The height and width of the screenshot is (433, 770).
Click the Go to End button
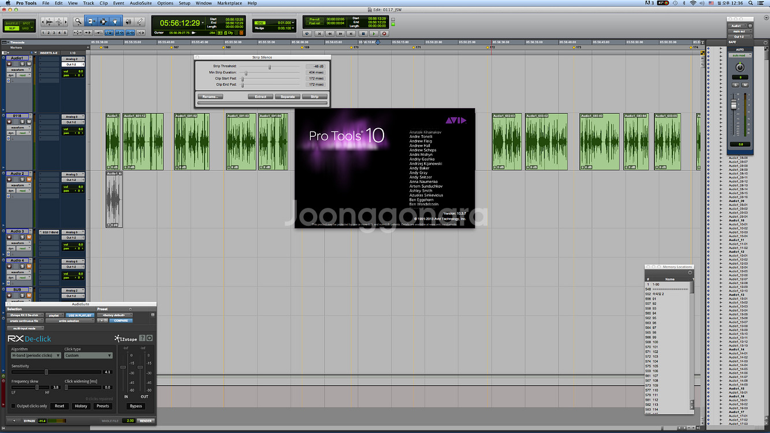click(352, 33)
